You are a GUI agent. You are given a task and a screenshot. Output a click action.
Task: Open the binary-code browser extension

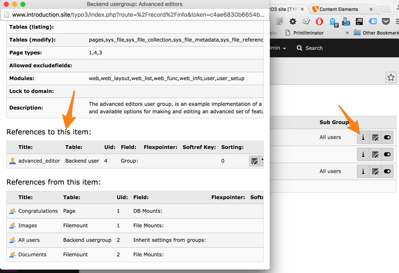[x=280, y=21]
